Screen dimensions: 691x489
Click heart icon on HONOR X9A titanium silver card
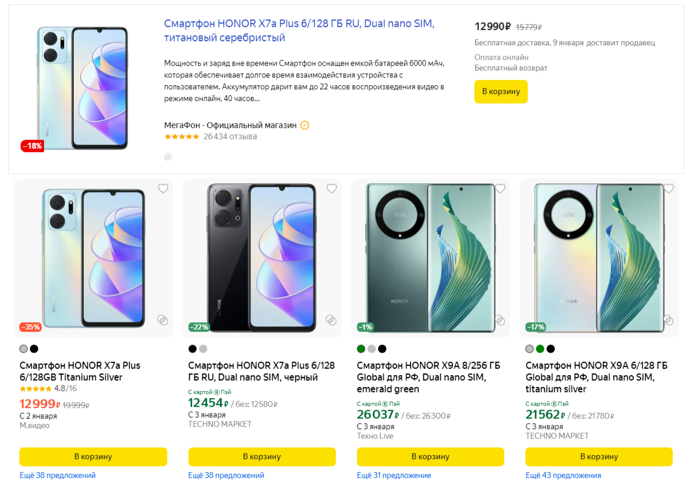click(669, 188)
